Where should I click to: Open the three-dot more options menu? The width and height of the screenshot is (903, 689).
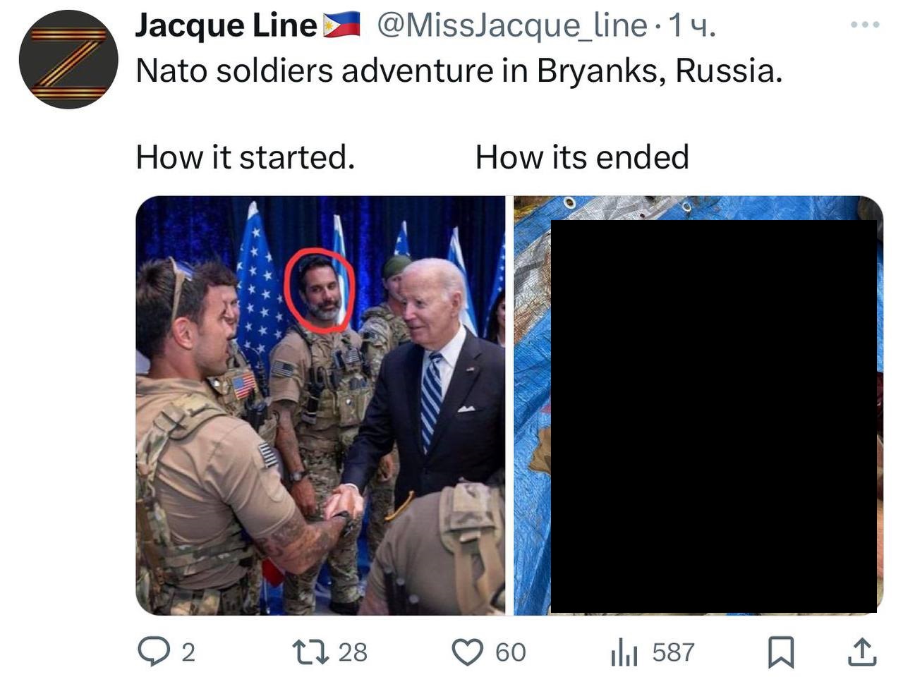click(x=865, y=25)
